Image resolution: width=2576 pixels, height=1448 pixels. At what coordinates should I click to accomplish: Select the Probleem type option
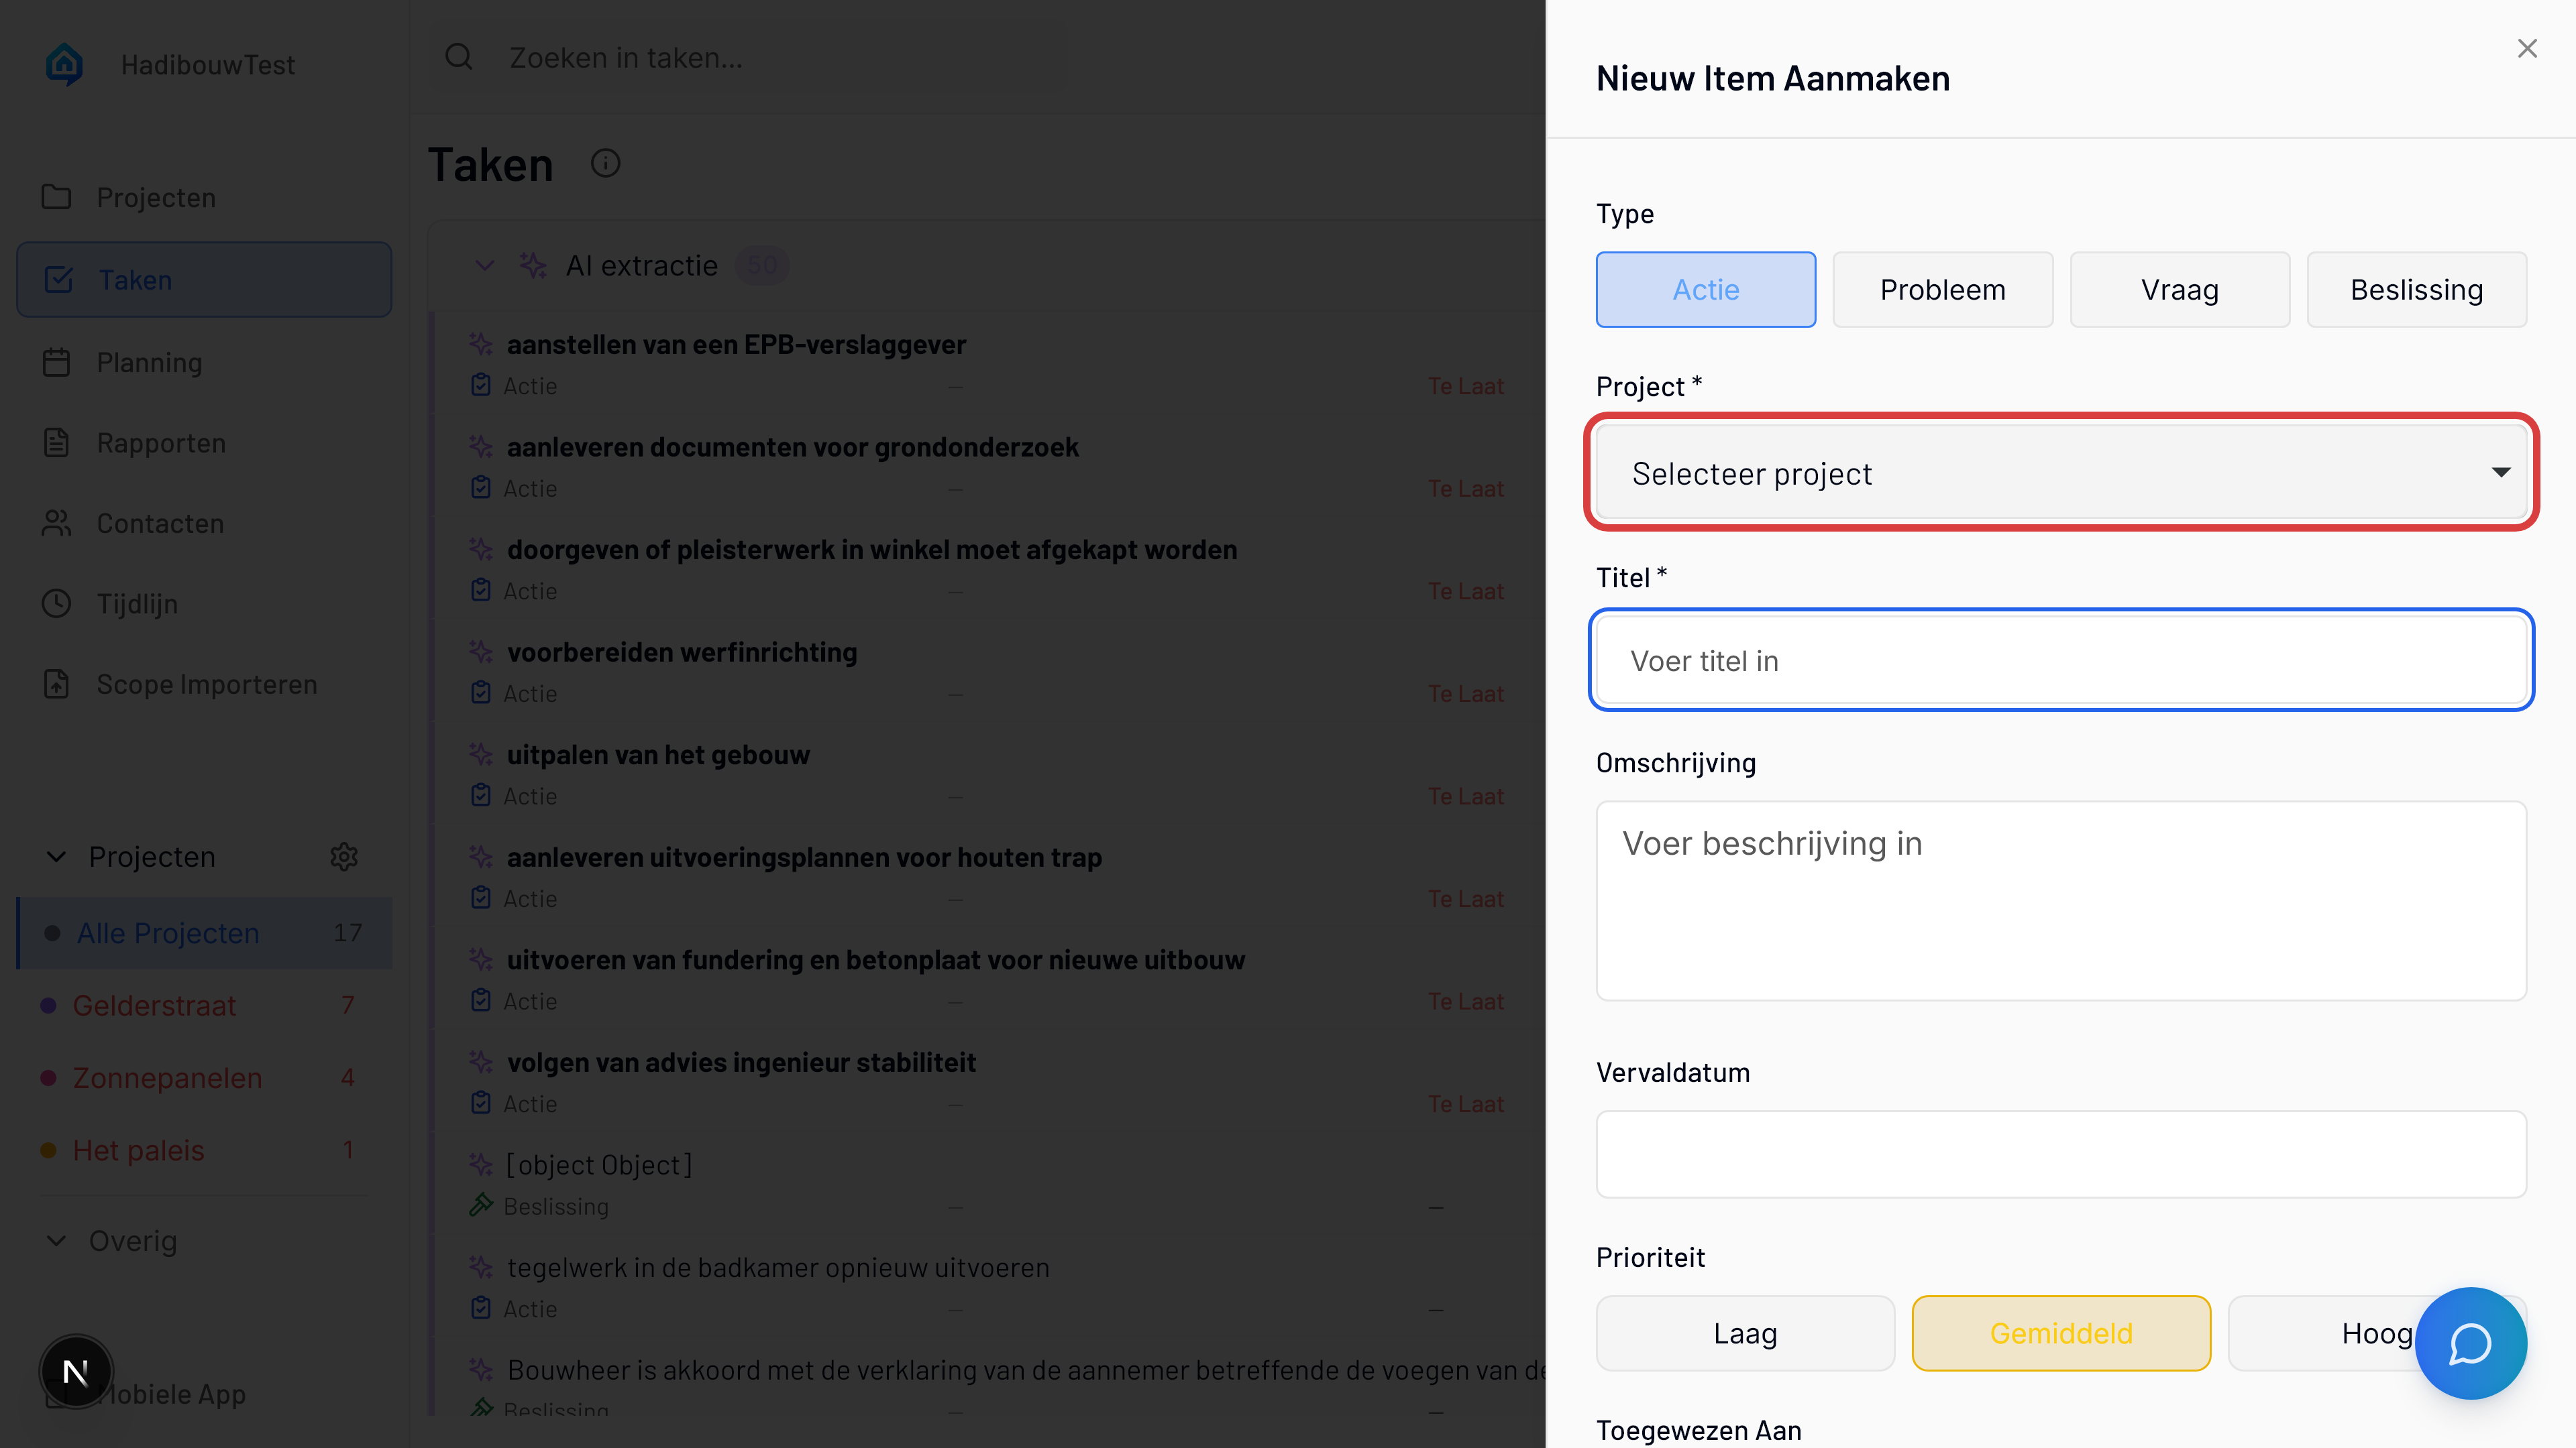1942,290
